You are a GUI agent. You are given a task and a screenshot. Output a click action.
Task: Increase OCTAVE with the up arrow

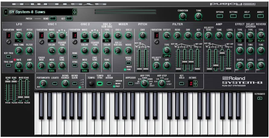pyautogui.click(x=195, y=82)
